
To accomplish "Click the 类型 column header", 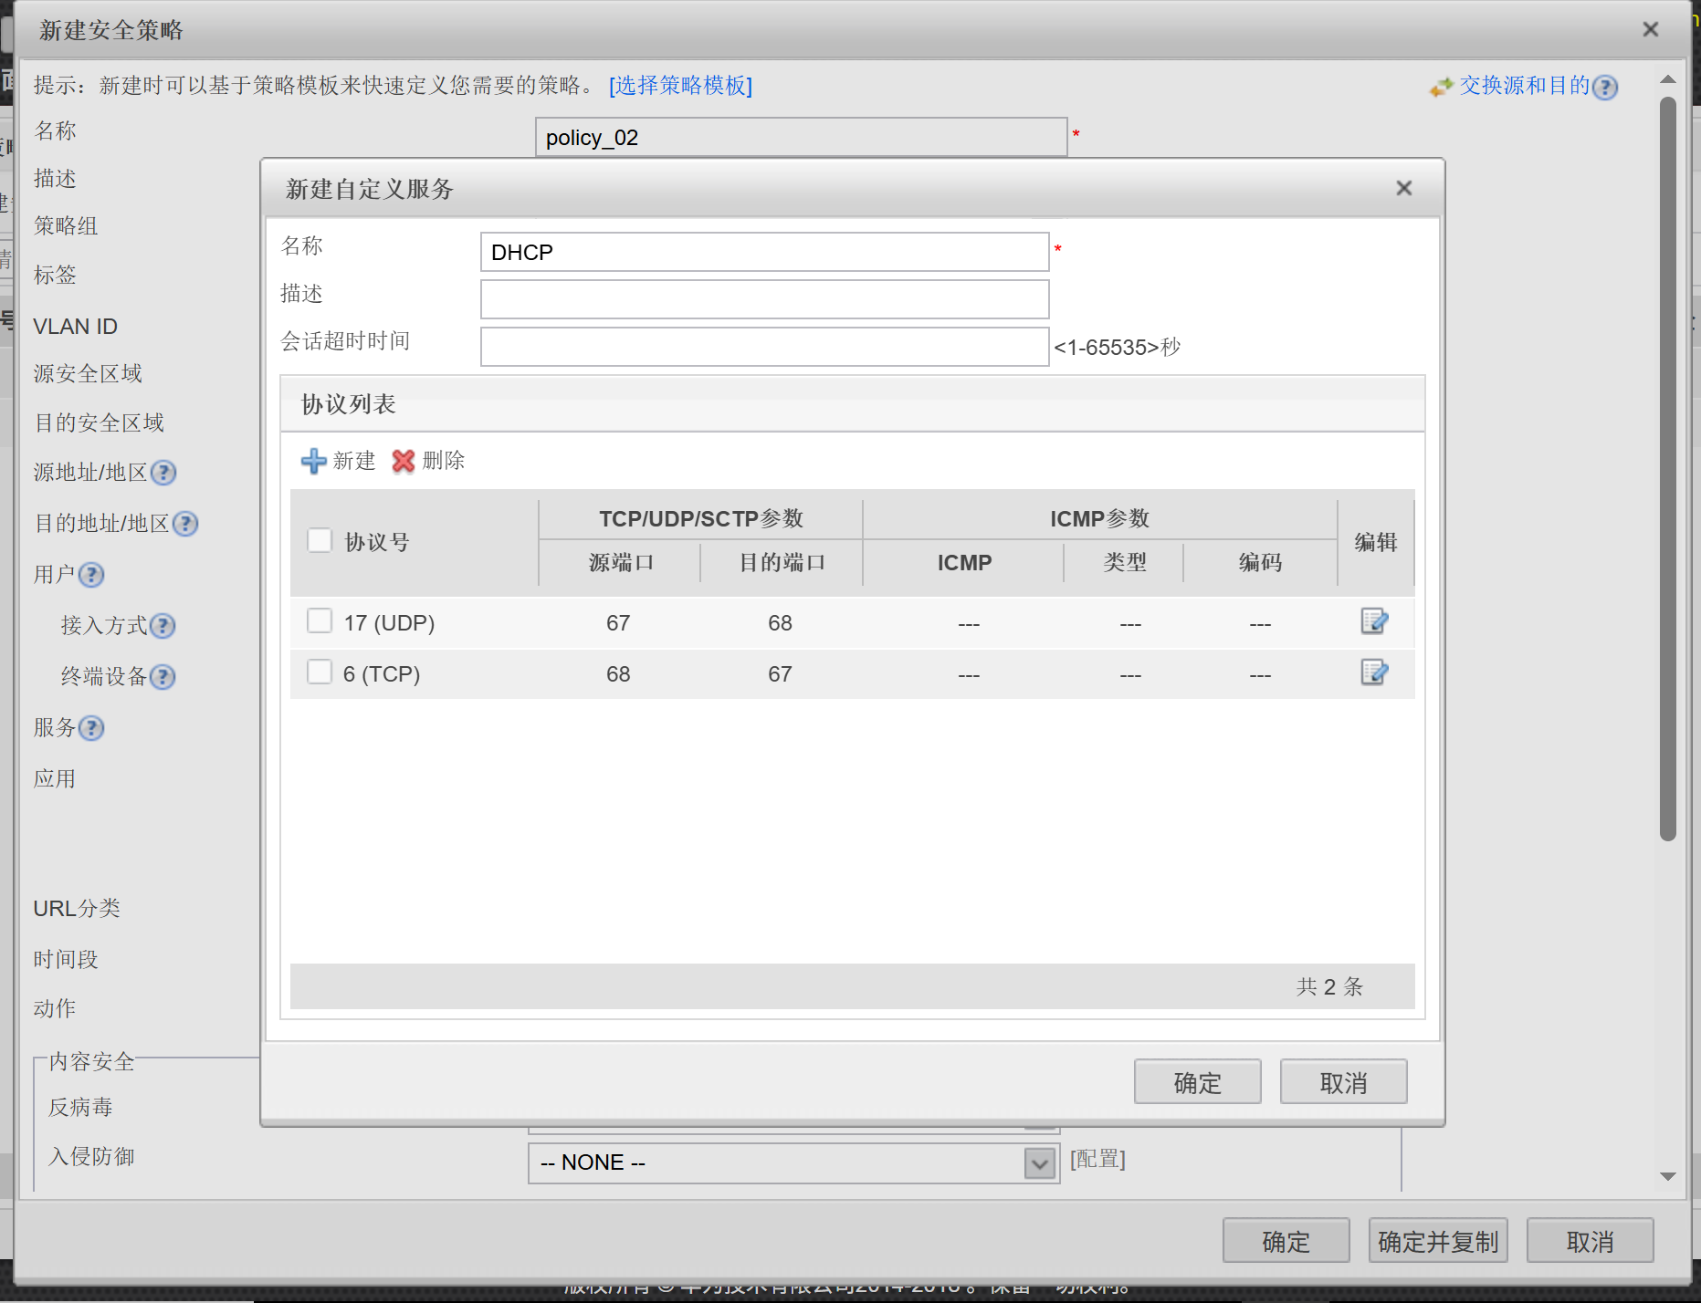I will coord(1124,562).
